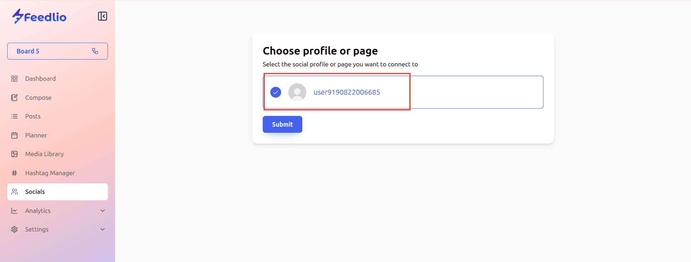Click the Planner calendar icon
The height and width of the screenshot is (262, 691).
click(x=14, y=135)
